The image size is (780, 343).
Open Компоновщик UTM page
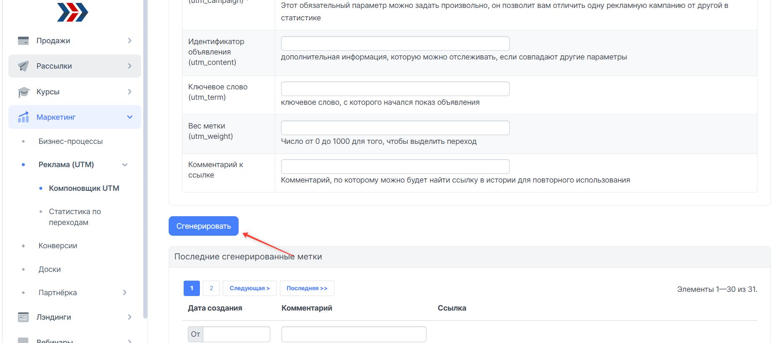point(84,188)
